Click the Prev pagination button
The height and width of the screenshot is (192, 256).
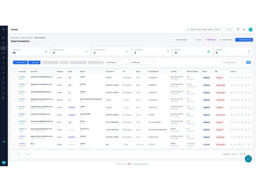[17, 154]
